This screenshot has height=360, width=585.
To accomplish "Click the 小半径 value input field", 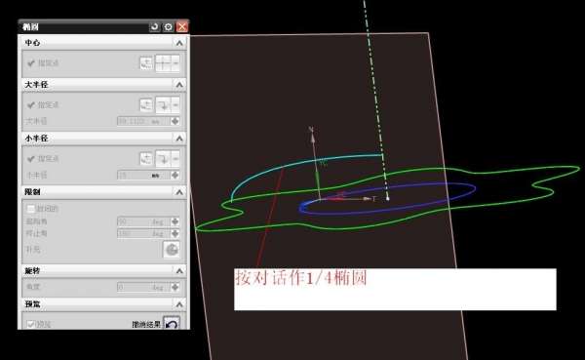I will 143,176.
